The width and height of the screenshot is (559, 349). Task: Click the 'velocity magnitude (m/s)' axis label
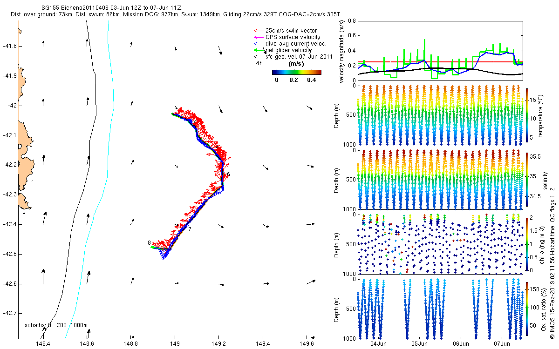pos(342,52)
